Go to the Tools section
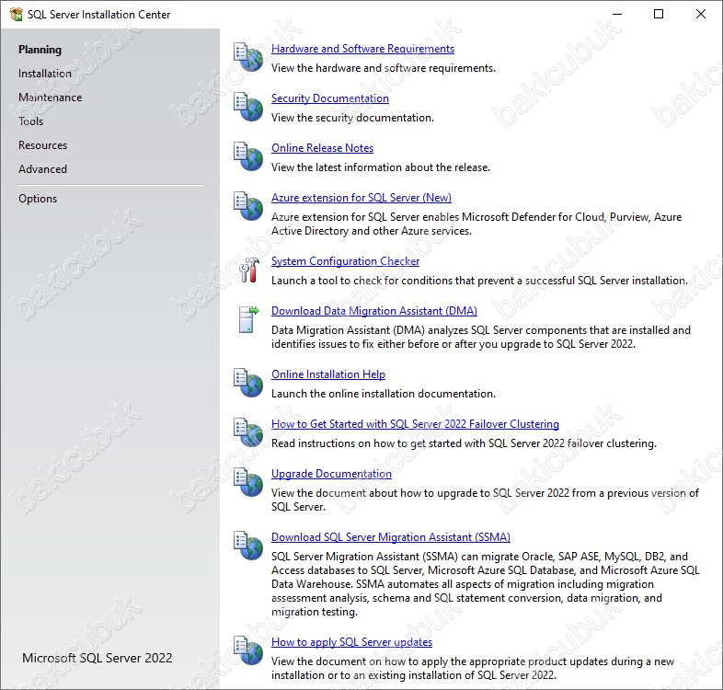Image resolution: width=723 pixels, height=690 pixels. click(x=31, y=121)
